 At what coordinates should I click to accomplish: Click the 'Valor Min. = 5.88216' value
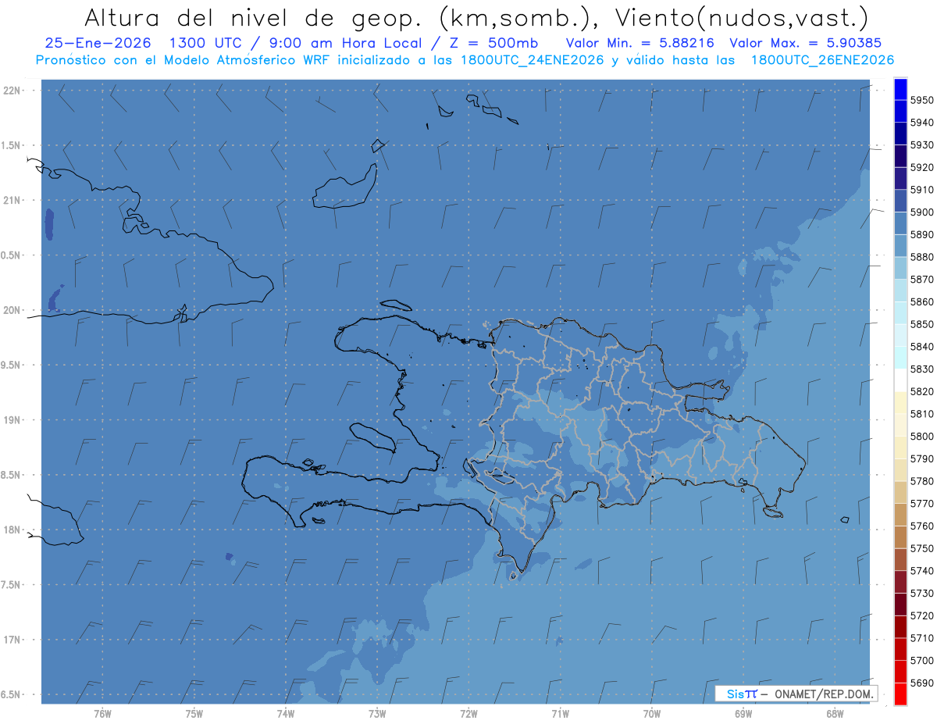(640, 43)
